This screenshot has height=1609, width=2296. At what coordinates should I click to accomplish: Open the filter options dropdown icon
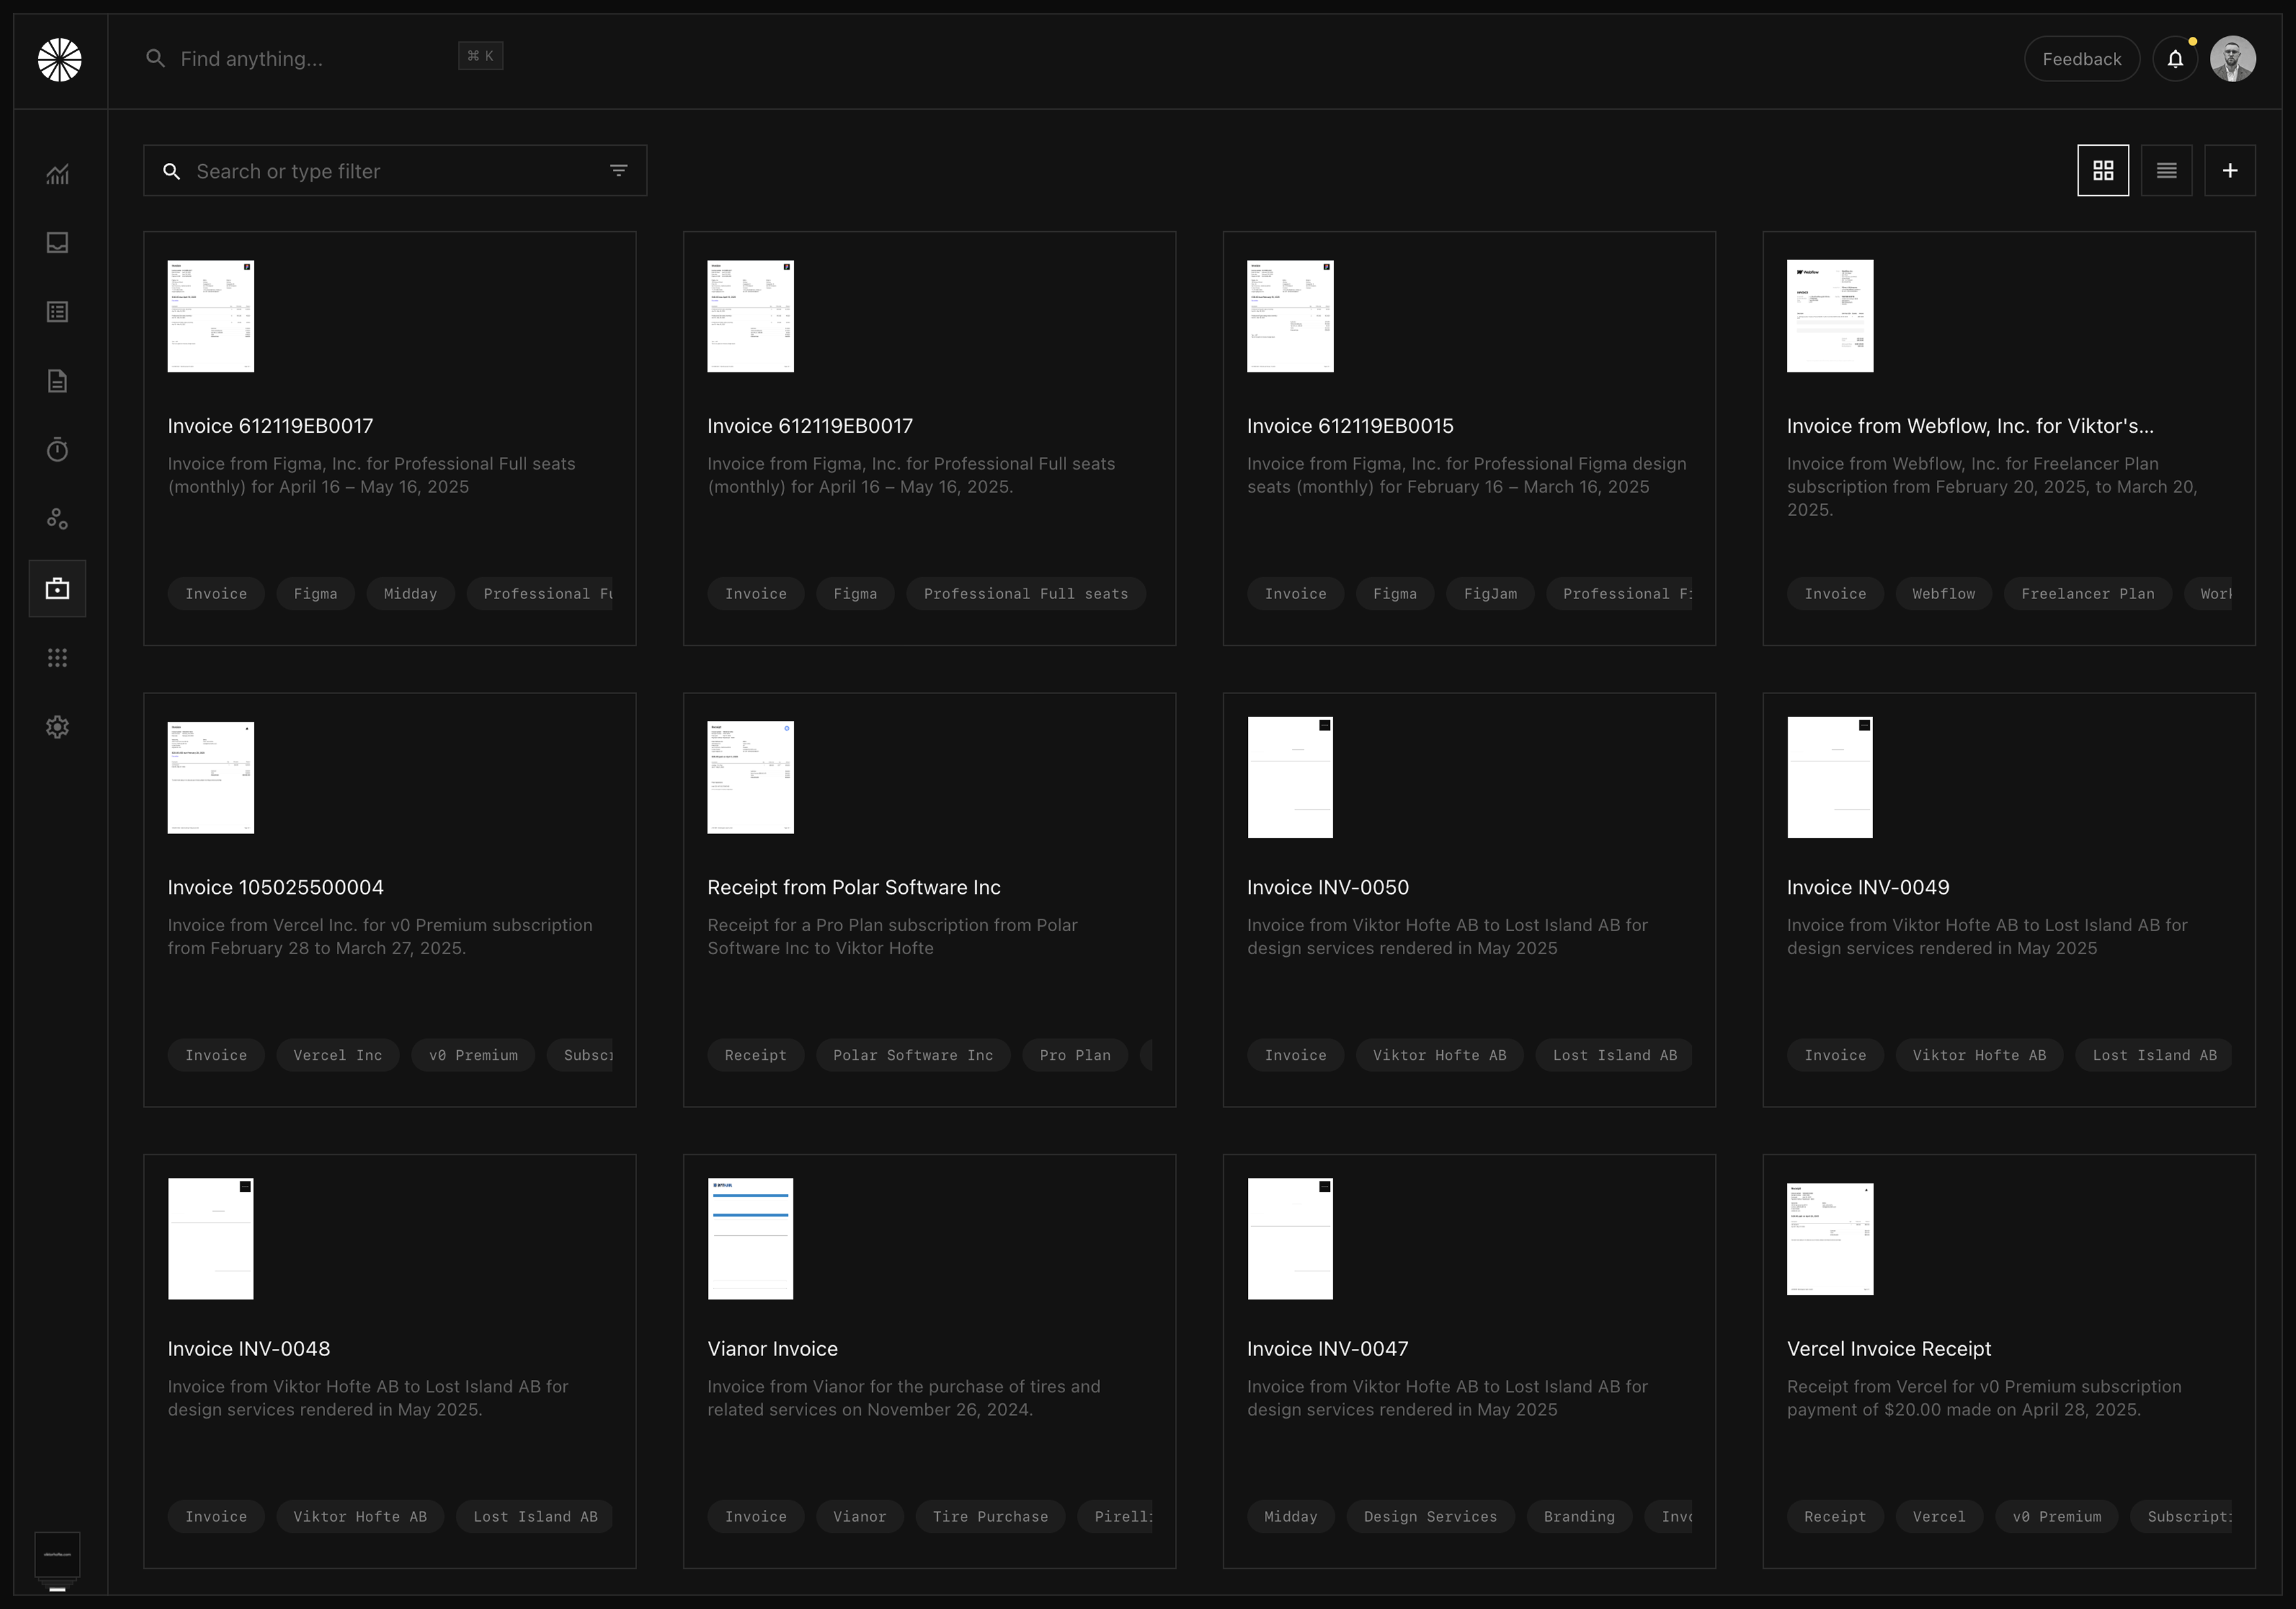click(x=619, y=171)
